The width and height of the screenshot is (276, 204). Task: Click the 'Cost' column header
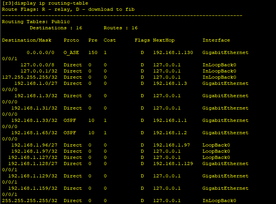[x=109, y=40]
